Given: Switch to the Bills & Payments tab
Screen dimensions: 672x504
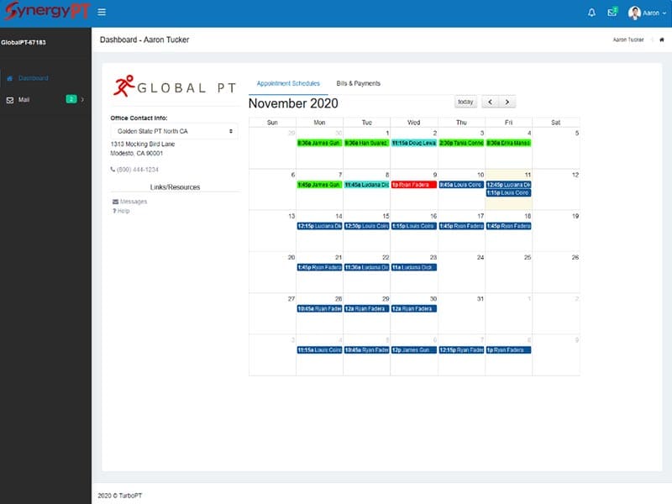Looking at the screenshot, I should point(359,83).
